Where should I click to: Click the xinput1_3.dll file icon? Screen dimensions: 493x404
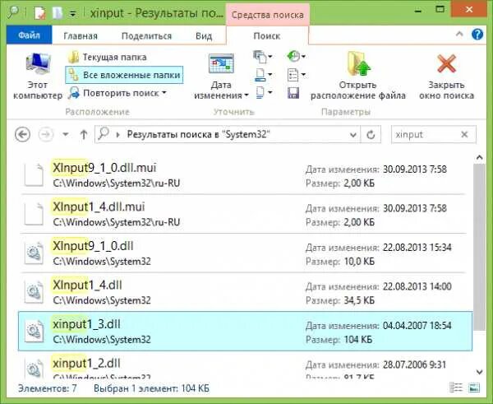(x=34, y=331)
